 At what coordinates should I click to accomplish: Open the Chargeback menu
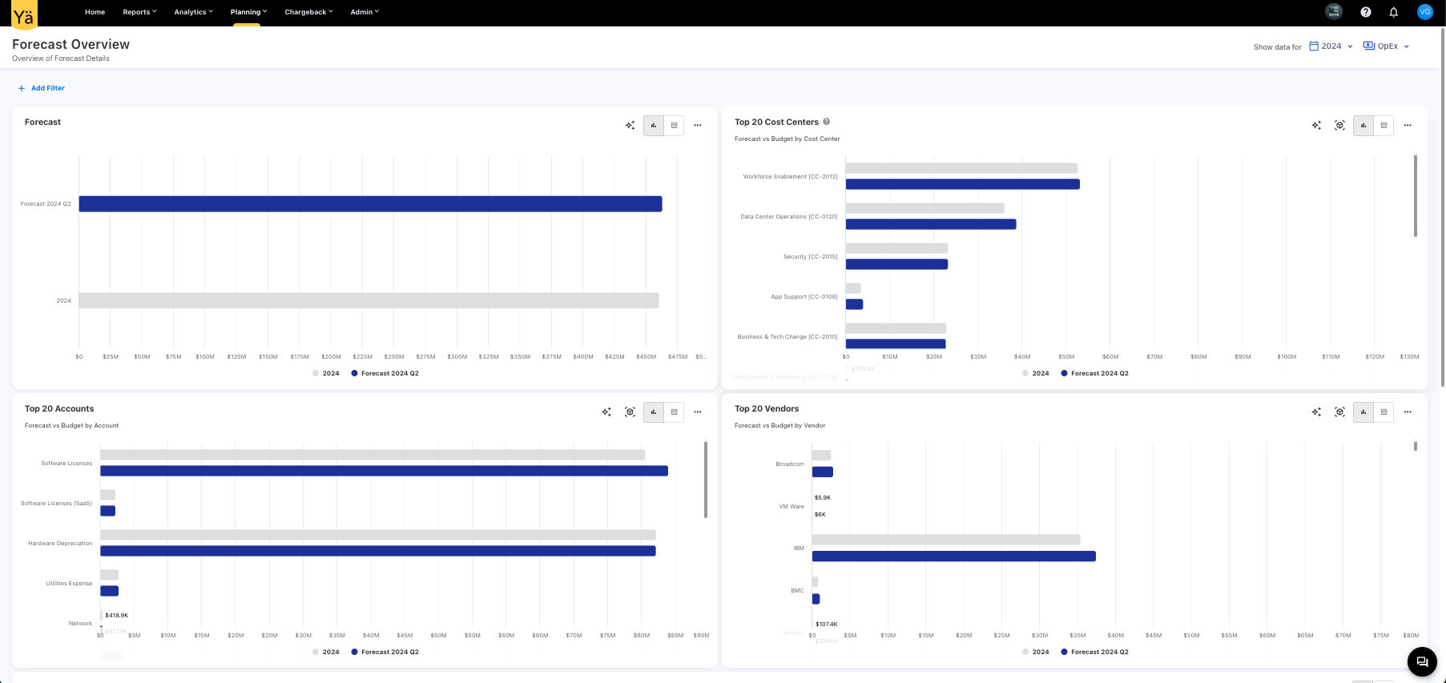pos(308,12)
